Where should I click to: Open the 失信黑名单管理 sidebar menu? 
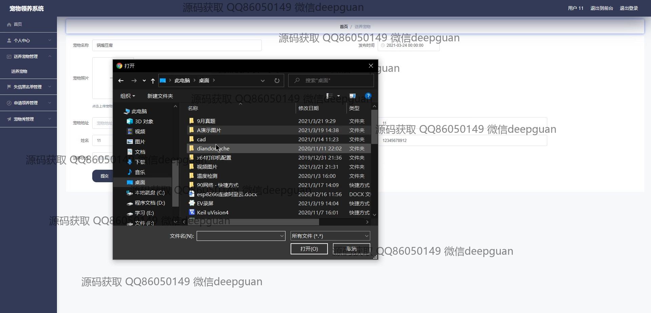(x=28, y=87)
